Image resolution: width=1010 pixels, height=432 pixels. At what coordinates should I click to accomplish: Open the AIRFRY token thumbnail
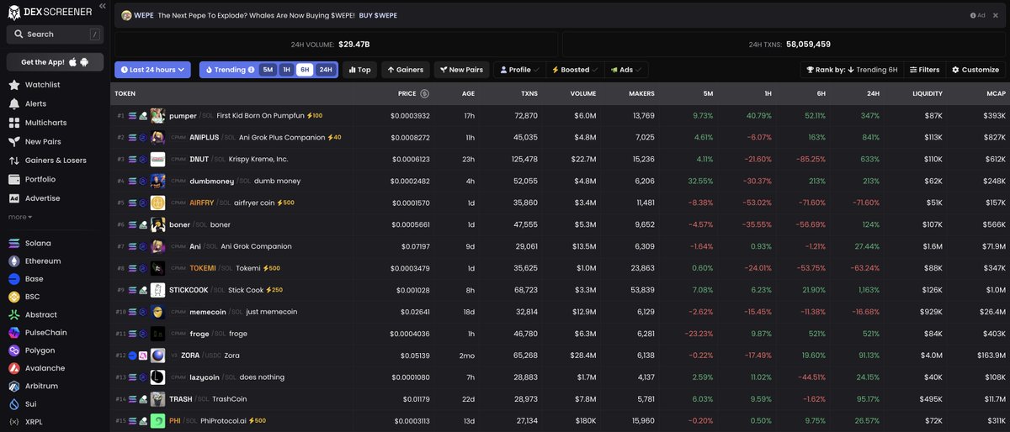(x=157, y=203)
